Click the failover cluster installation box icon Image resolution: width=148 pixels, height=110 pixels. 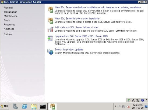[x=50, y=21]
